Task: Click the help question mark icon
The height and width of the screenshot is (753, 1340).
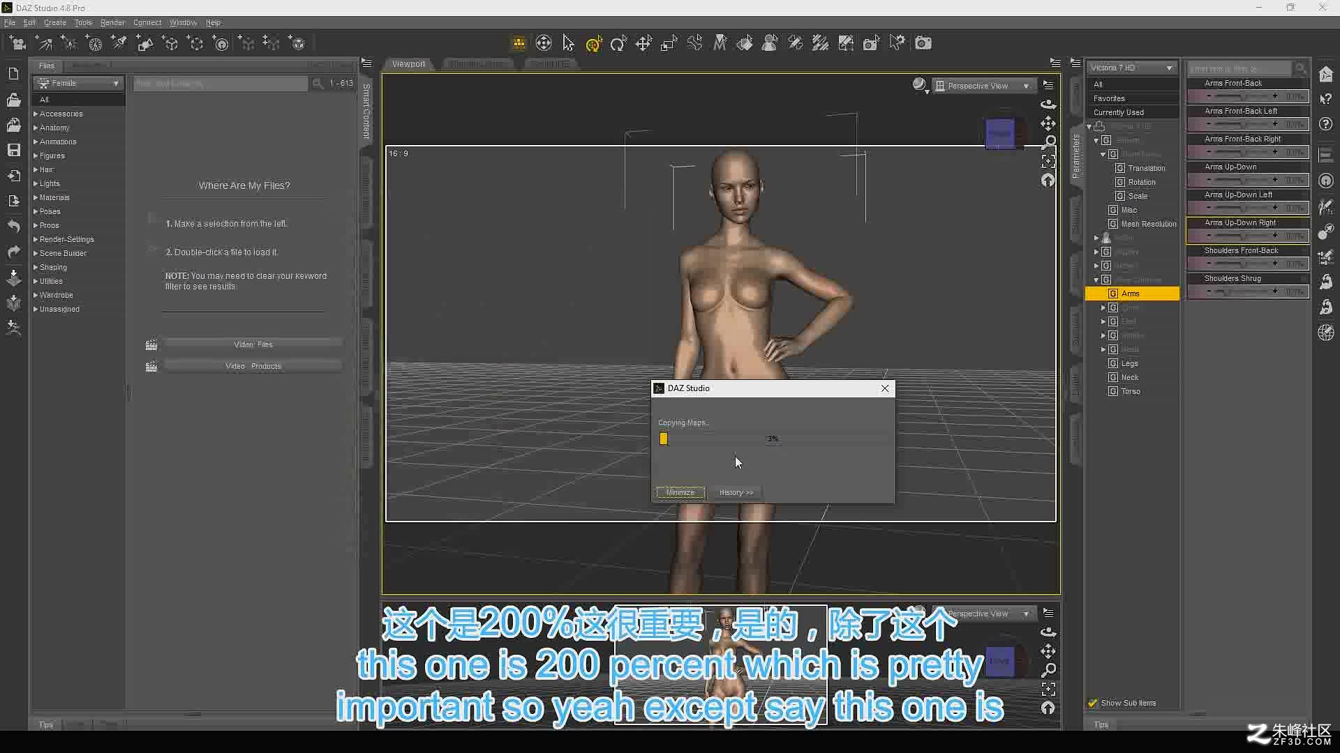Action: point(1325,124)
